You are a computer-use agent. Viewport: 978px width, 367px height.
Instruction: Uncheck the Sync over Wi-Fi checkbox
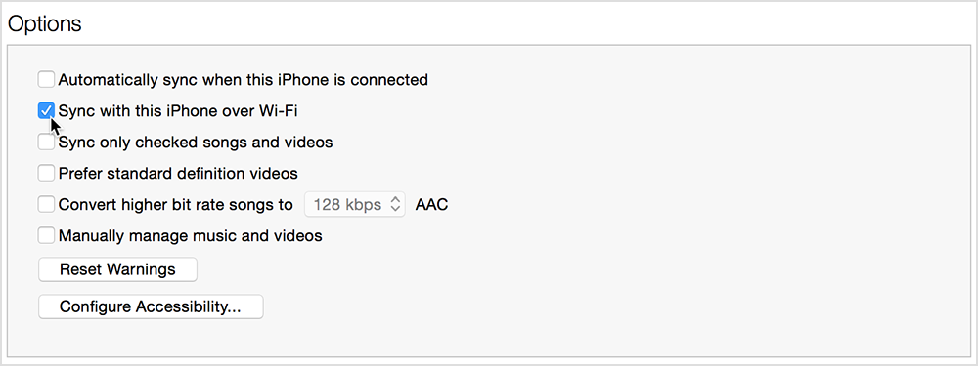pyautogui.click(x=46, y=110)
